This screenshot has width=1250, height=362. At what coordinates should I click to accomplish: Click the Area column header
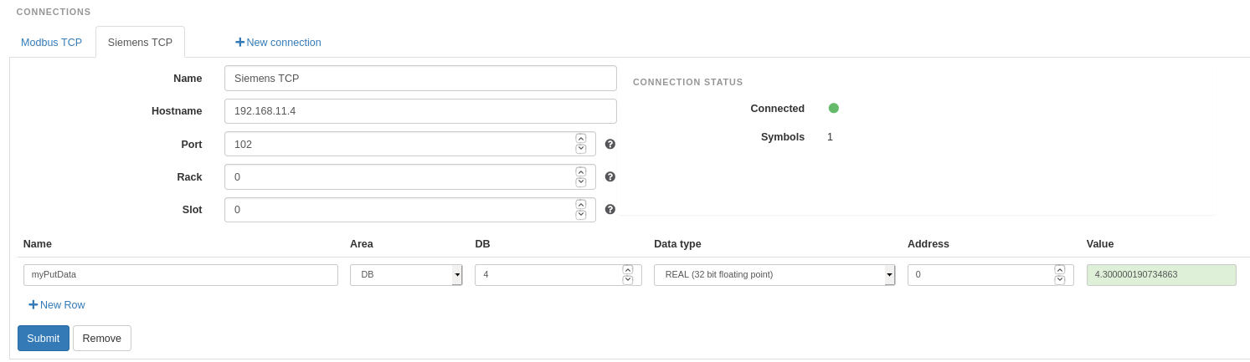(x=362, y=244)
